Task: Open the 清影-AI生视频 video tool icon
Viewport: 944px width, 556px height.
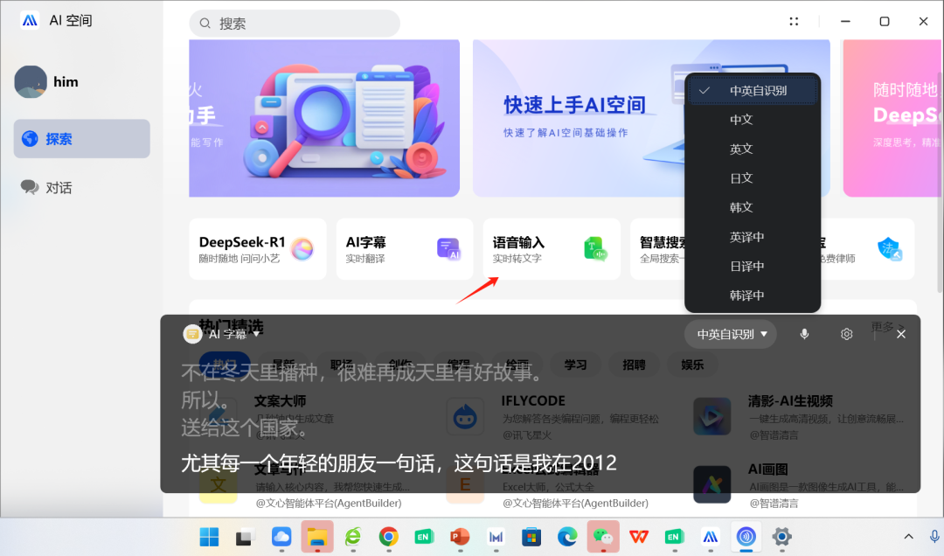Action: [x=712, y=416]
